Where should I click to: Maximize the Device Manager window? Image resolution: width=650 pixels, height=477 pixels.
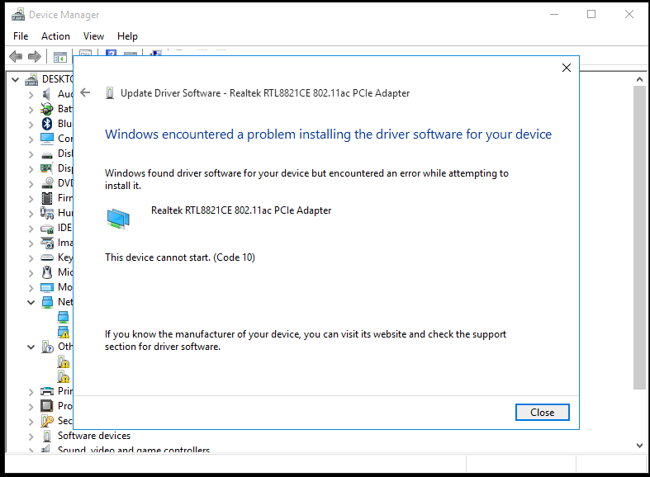591,15
